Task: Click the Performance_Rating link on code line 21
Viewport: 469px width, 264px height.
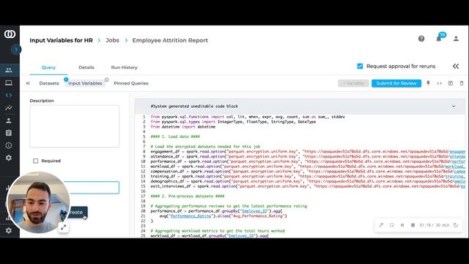Action: [191, 216]
